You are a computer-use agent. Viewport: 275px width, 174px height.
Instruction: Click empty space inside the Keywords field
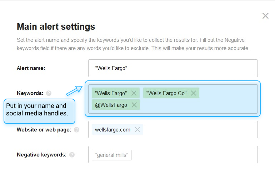(x=198, y=105)
